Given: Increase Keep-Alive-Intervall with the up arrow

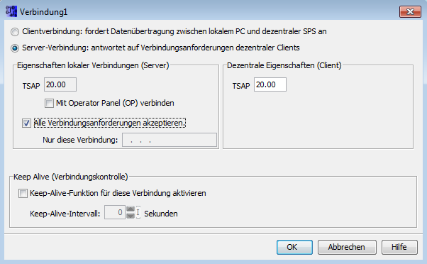Looking at the screenshot, I should tap(131, 209).
